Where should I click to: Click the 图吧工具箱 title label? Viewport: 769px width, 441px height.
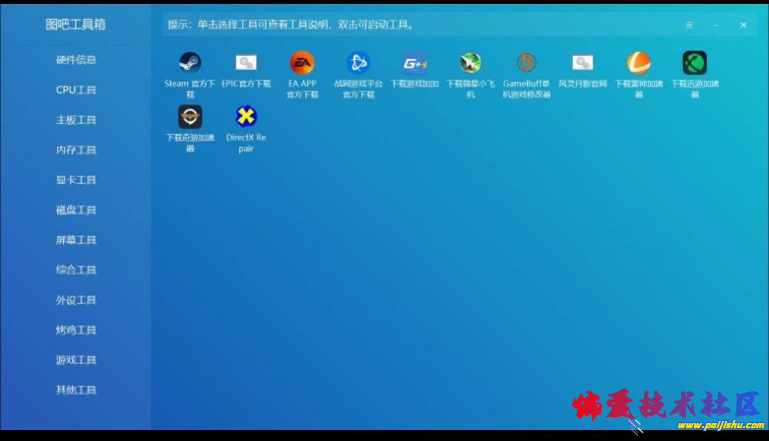point(76,25)
